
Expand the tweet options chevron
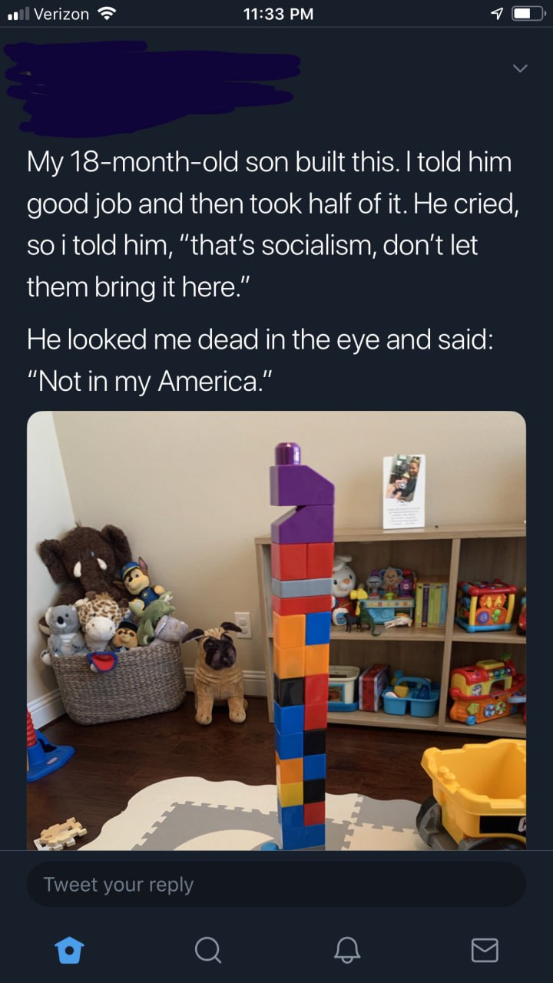(520, 69)
